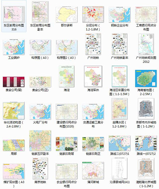Click the 链家五环副本 map thumbnail
The width and height of the screenshot is (159, 189).
click(40, 141)
